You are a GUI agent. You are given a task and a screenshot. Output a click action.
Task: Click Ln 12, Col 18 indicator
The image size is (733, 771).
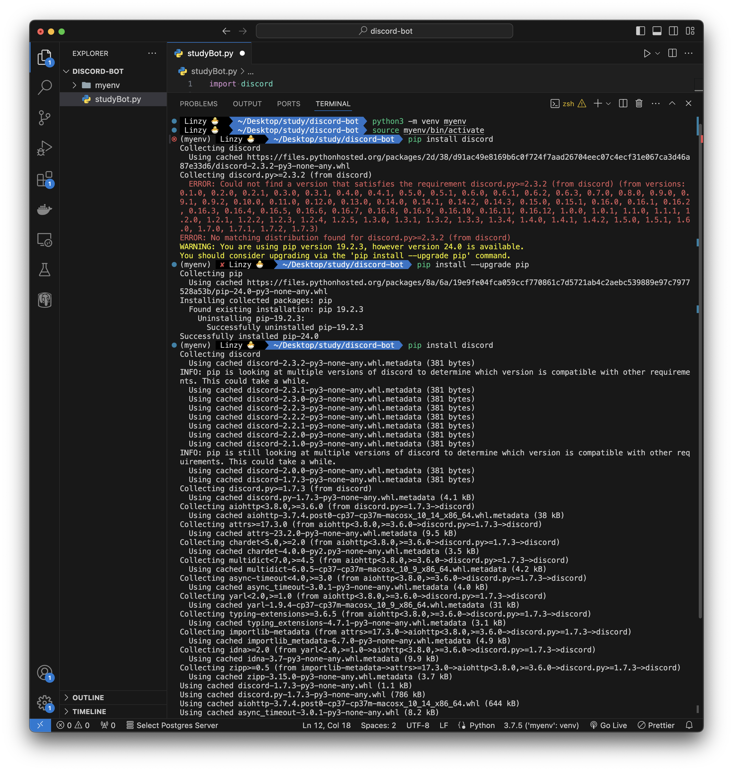pos(326,725)
